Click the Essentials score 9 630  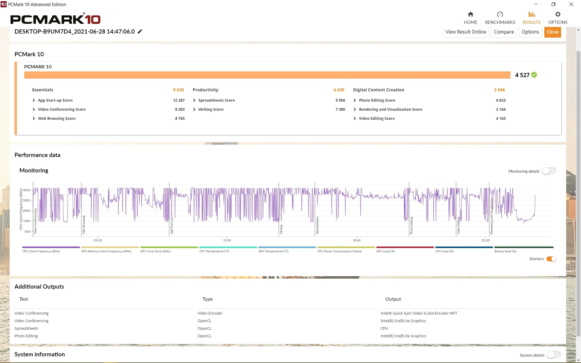[x=179, y=90]
